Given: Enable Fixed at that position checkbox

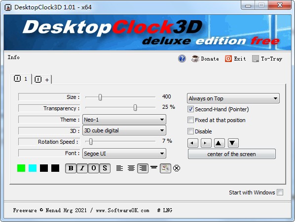Looking at the screenshot, I should (190, 120).
